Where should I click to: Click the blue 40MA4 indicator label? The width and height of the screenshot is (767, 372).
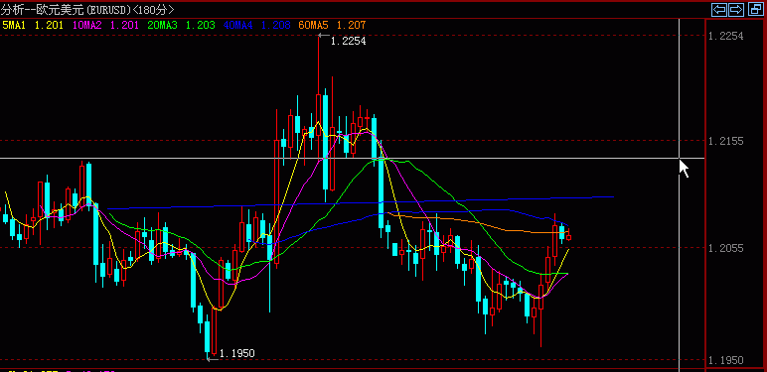coord(237,25)
